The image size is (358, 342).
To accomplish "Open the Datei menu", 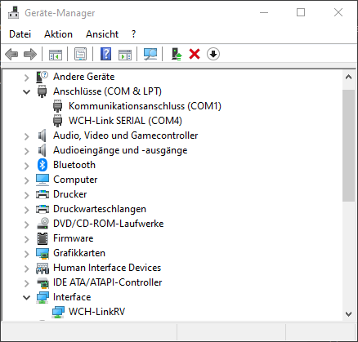I will (x=20, y=34).
